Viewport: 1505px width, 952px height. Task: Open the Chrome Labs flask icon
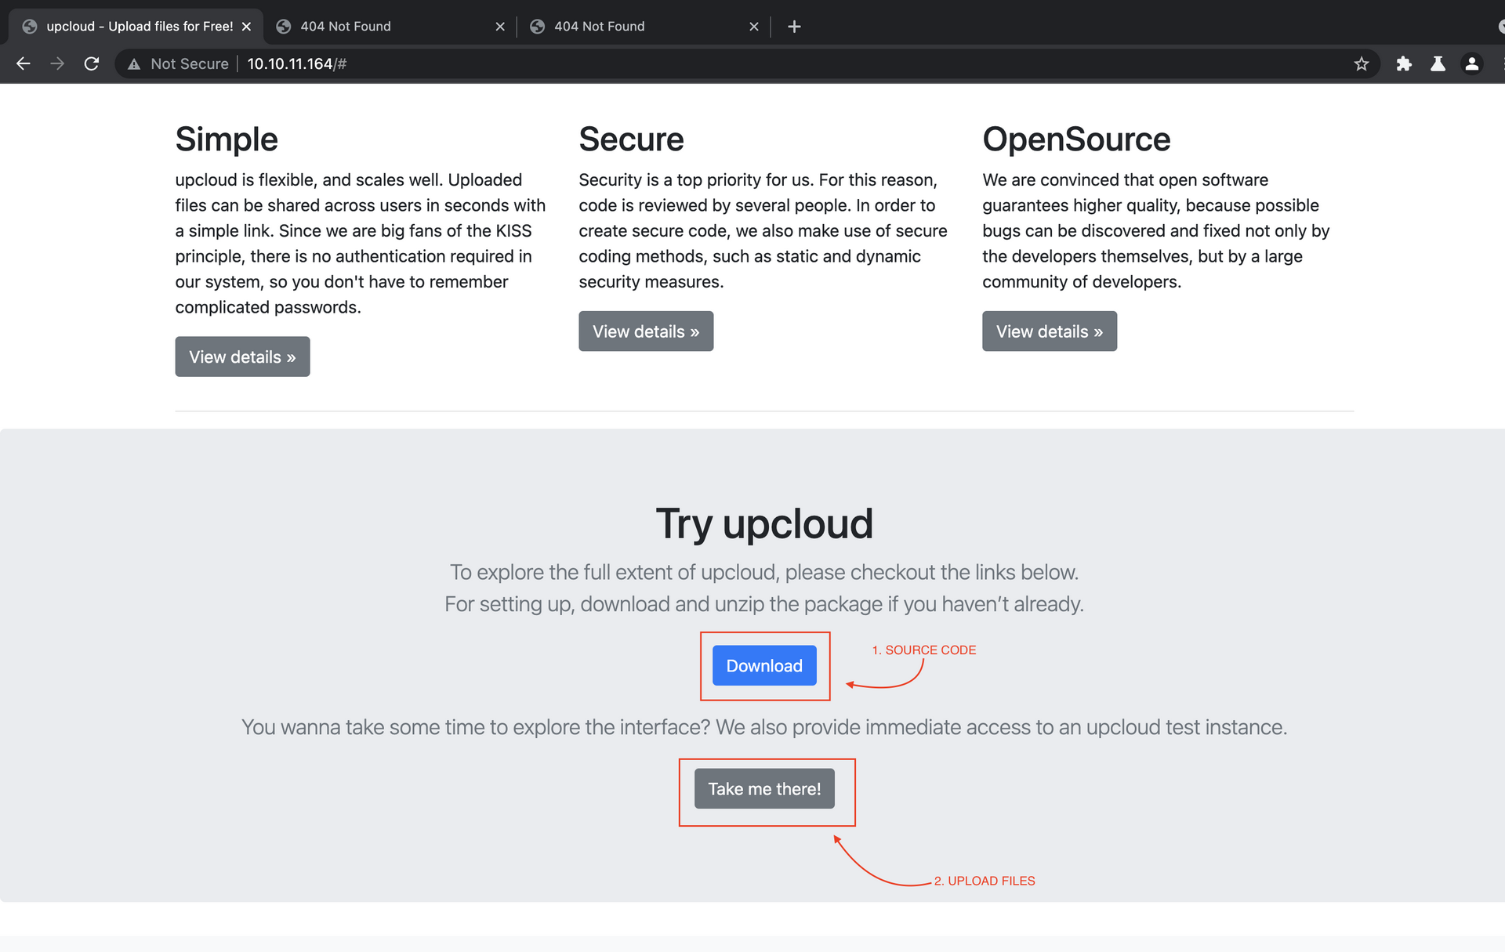pyautogui.click(x=1438, y=63)
